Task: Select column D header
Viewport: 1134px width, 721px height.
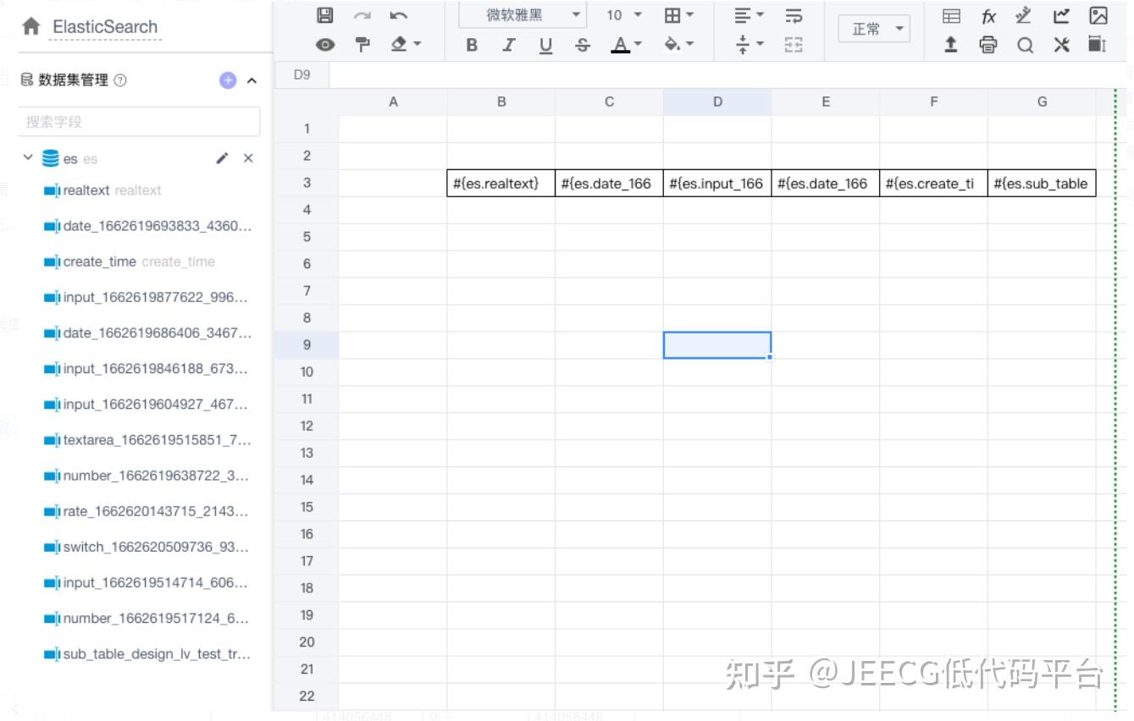Action: 717,102
